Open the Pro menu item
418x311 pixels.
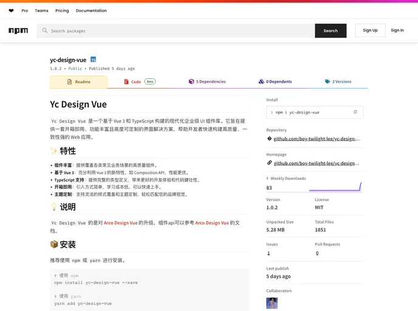click(x=25, y=11)
